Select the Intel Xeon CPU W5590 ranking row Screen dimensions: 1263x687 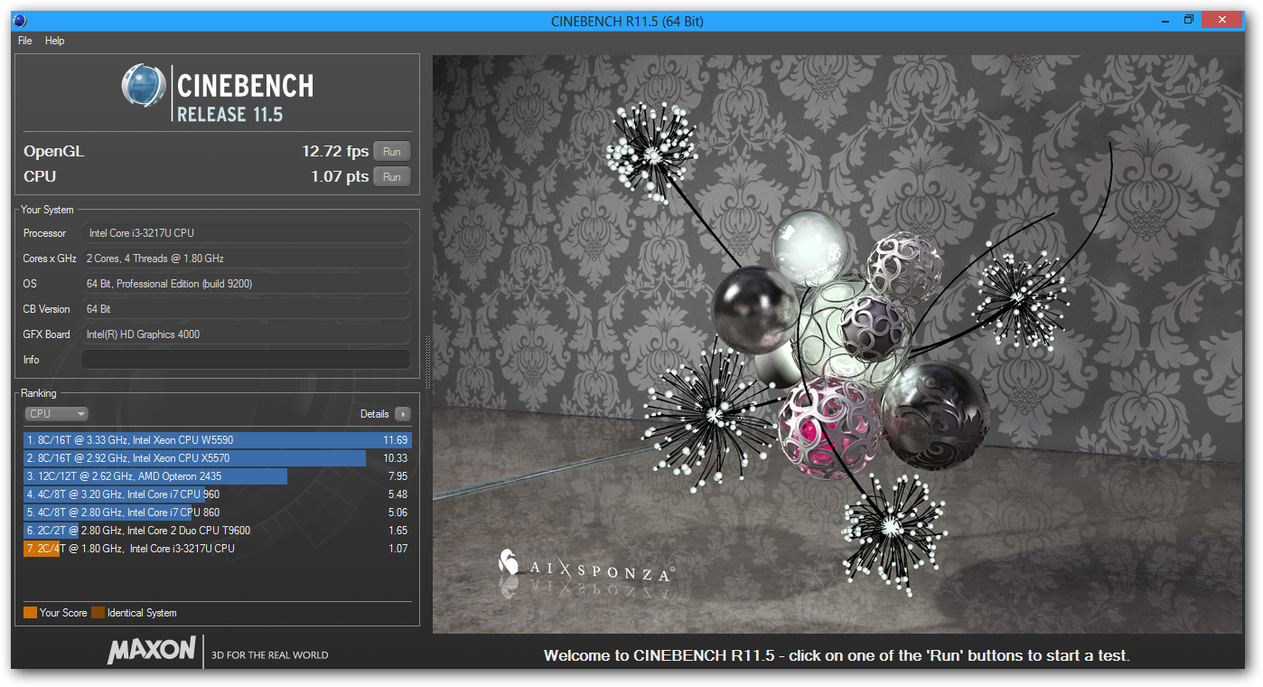point(217,440)
